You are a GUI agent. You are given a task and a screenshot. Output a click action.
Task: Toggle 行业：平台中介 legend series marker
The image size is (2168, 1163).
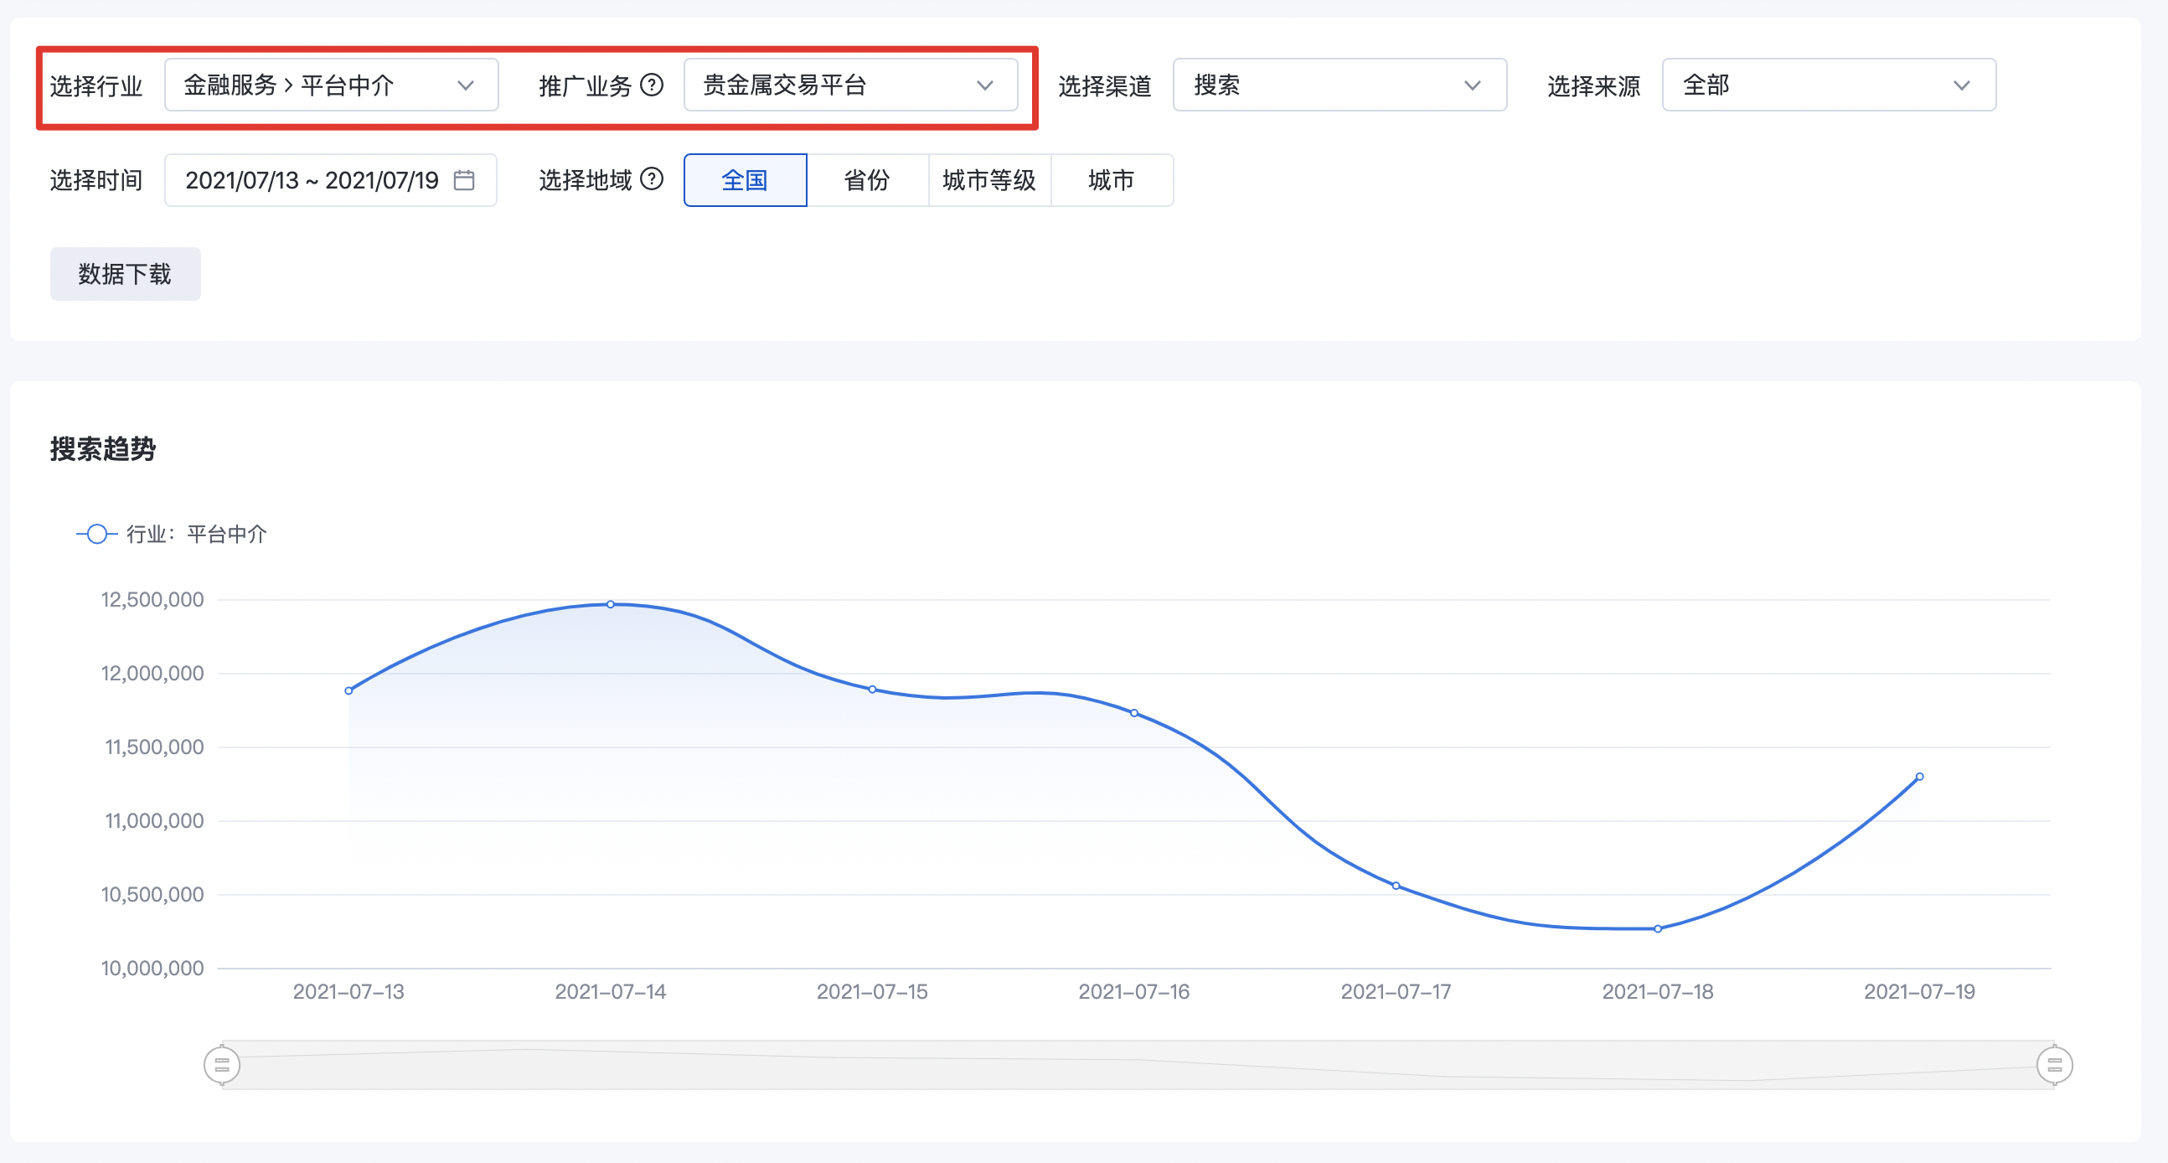pyautogui.click(x=97, y=534)
